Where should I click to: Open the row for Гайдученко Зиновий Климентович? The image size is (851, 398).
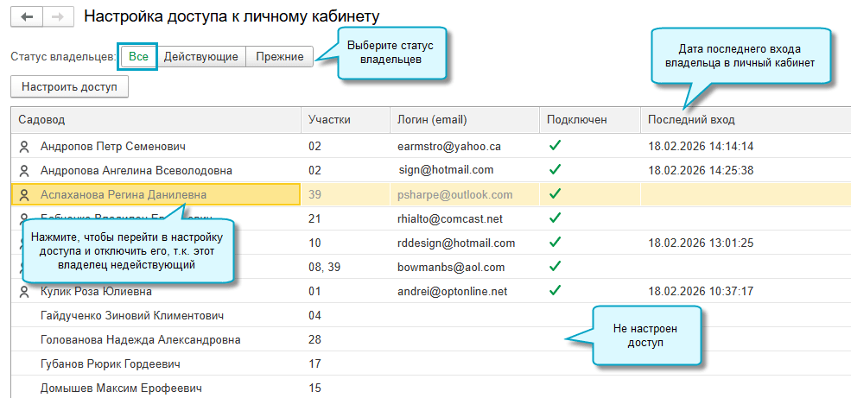[x=132, y=316]
